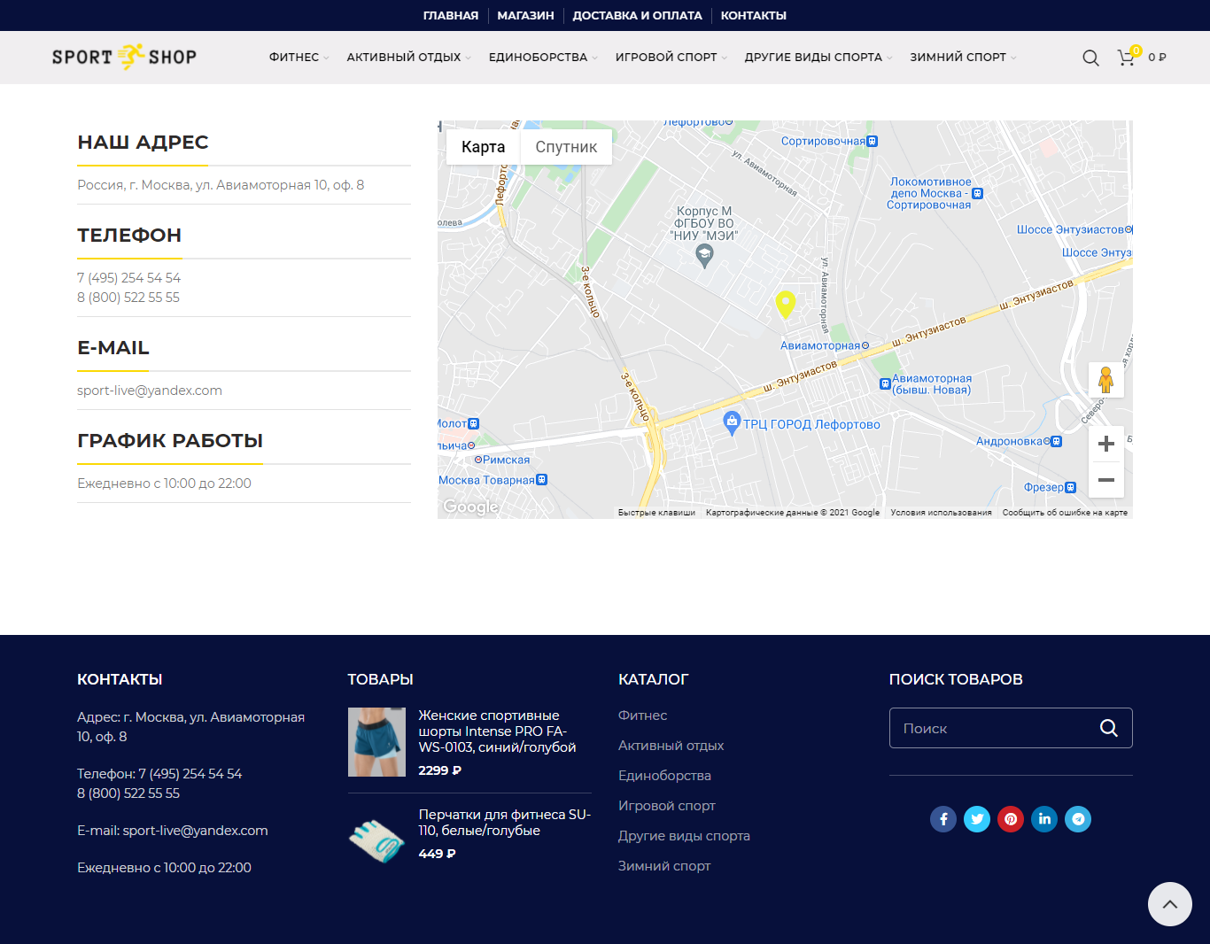The image size is (1210, 944).
Task: Click Сообщить об ошибке на карте
Action: [1065, 513]
